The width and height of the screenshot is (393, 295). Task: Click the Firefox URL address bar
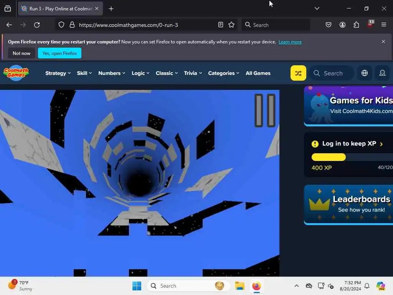[x=147, y=25]
